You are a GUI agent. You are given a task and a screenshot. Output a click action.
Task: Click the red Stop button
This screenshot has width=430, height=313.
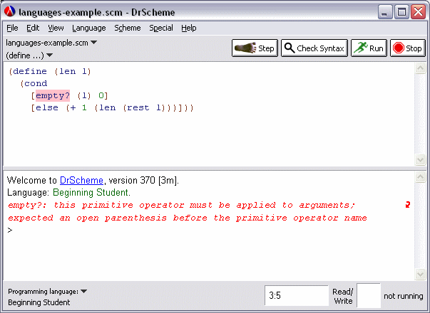click(407, 48)
